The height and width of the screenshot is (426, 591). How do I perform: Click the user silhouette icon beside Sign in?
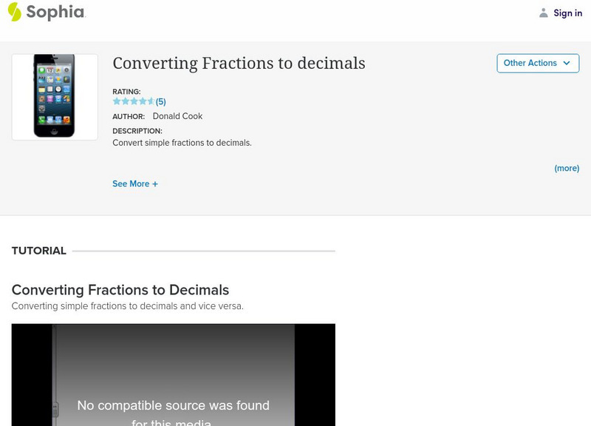coord(544,13)
